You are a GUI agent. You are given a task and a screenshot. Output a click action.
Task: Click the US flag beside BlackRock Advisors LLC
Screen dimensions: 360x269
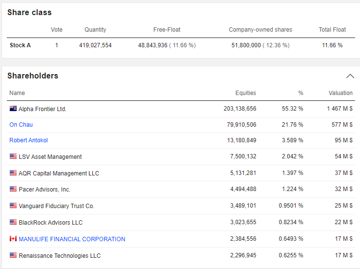coord(13,222)
